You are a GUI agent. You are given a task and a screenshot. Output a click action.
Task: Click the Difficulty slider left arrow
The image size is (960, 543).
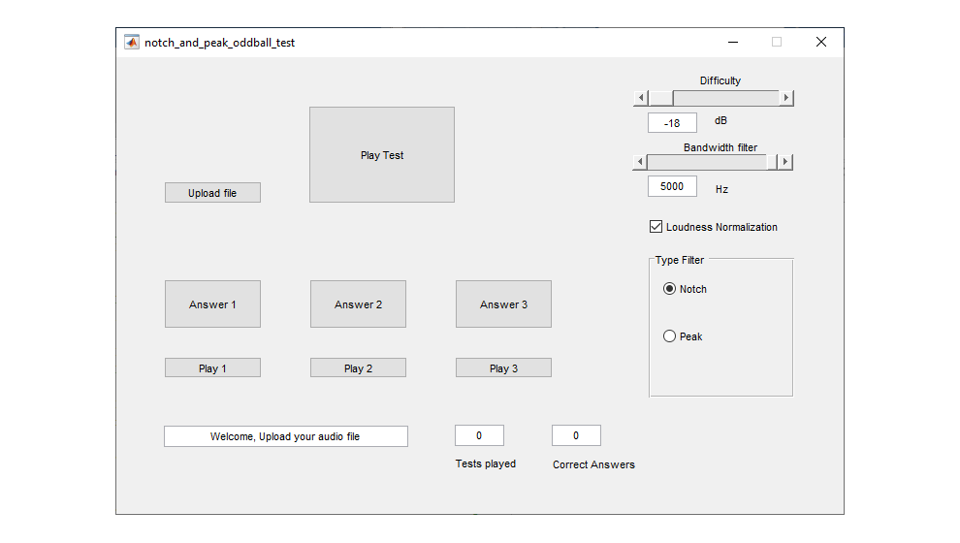tap(641, 98)
